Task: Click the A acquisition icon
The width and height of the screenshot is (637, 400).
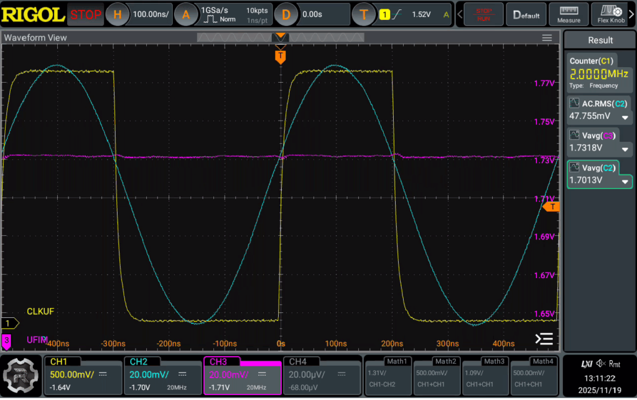Action: (185, 15)
